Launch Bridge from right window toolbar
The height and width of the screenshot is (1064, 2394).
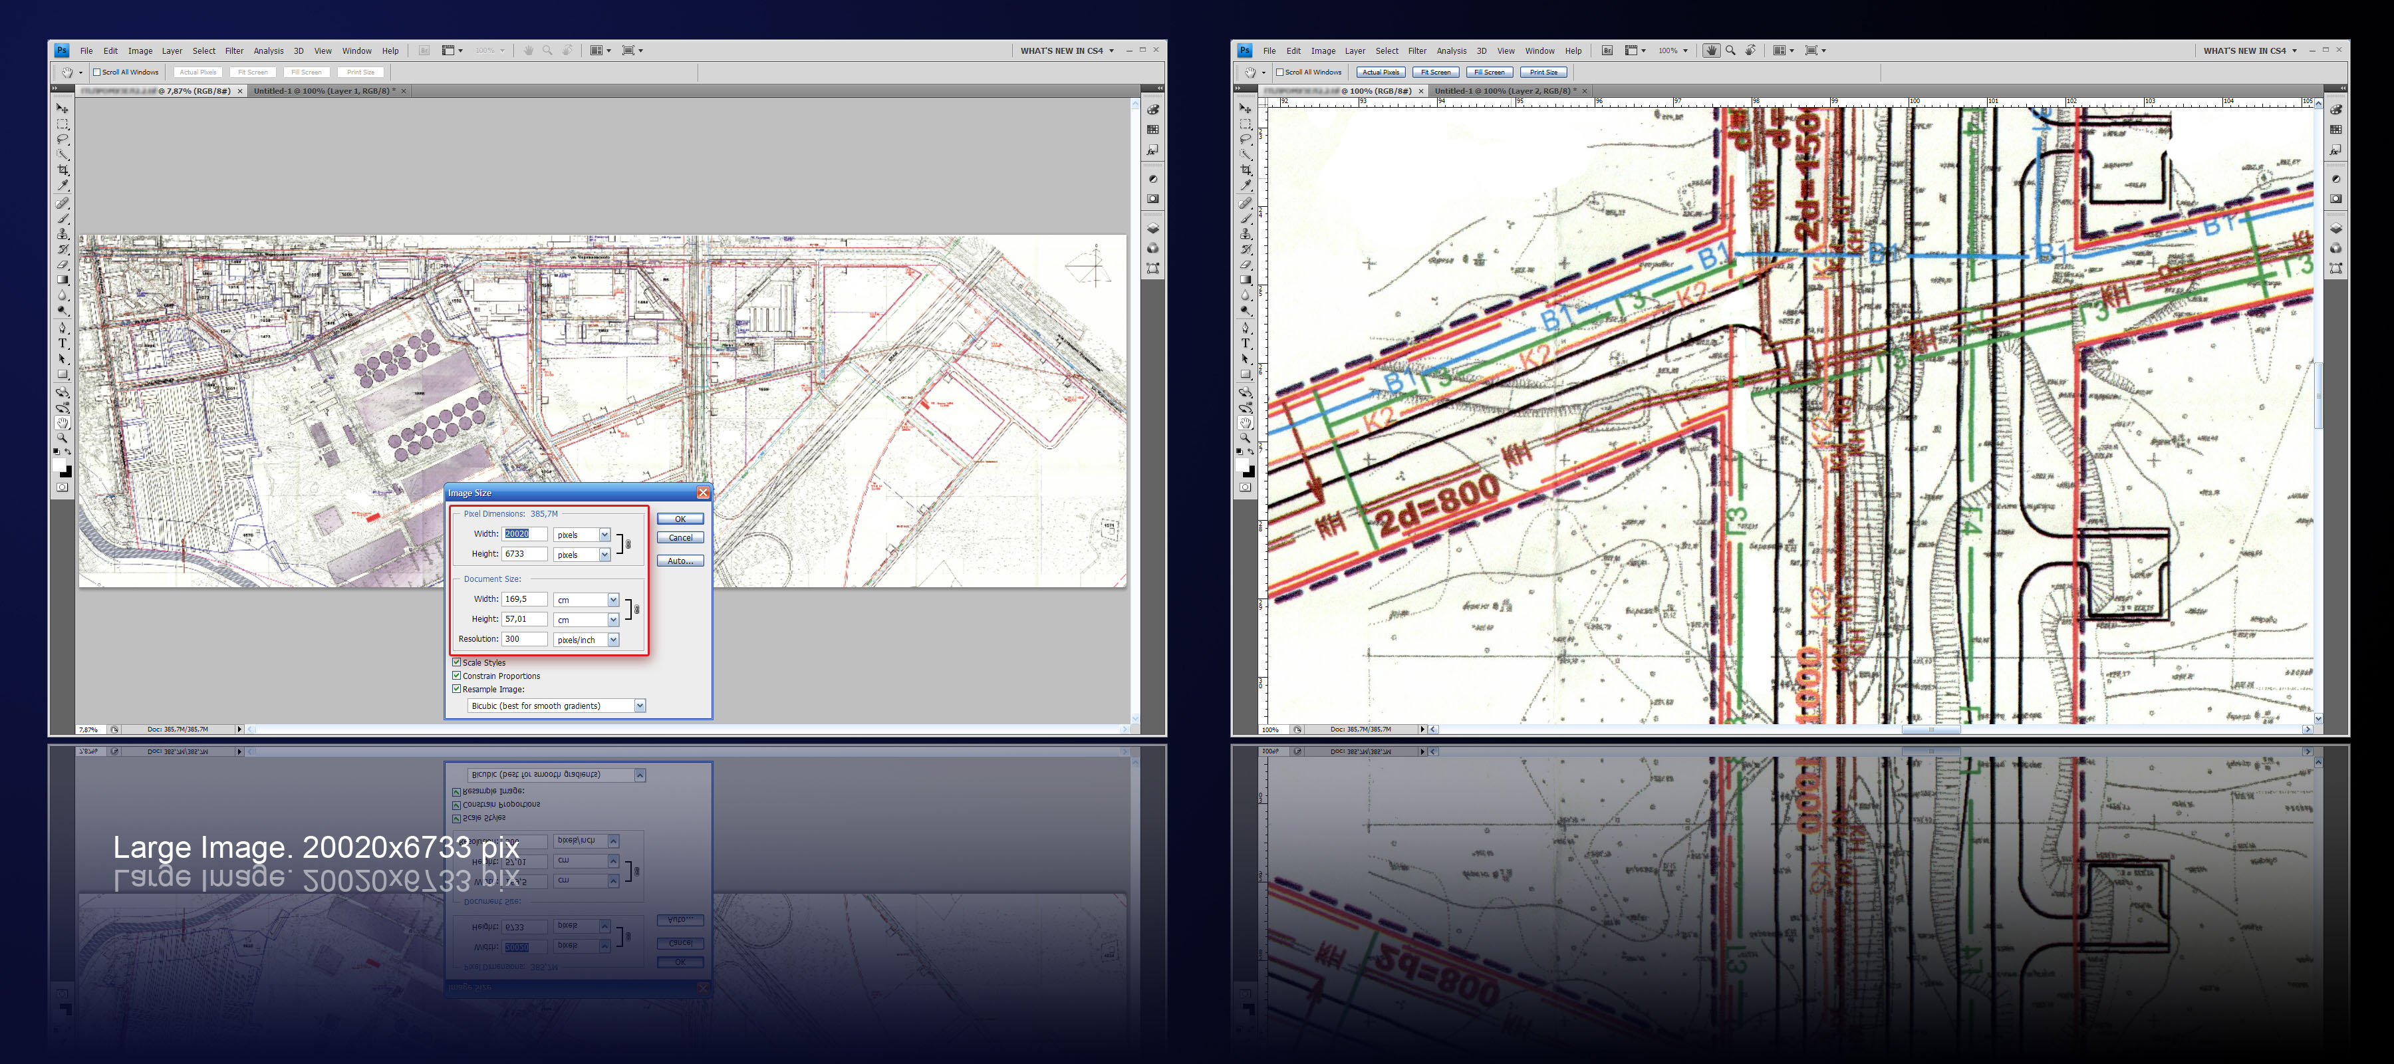point(1607,51)
